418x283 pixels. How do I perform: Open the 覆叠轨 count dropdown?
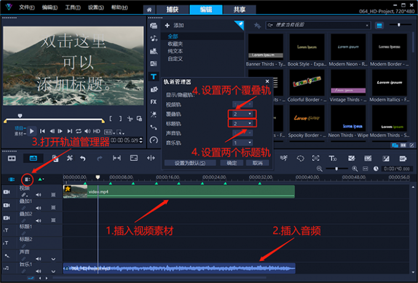tap(242, 114)
